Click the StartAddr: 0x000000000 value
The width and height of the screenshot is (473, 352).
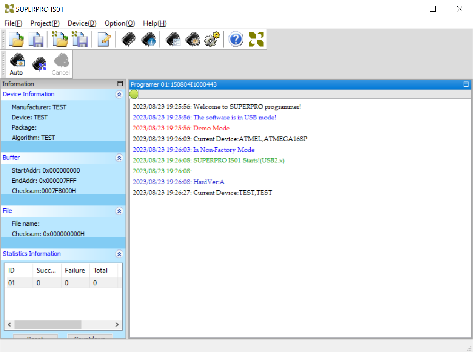coord(46,170)
